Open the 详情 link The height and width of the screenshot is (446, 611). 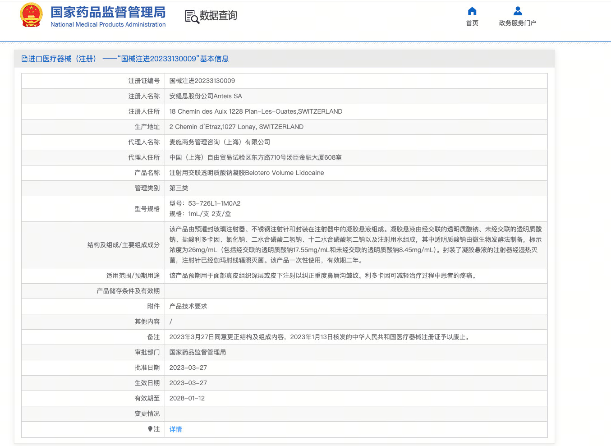point(175,429)
